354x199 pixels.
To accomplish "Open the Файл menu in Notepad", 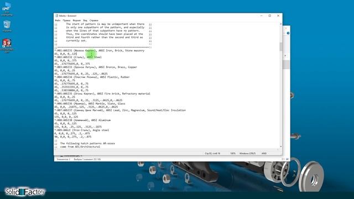I will [58, 20].
